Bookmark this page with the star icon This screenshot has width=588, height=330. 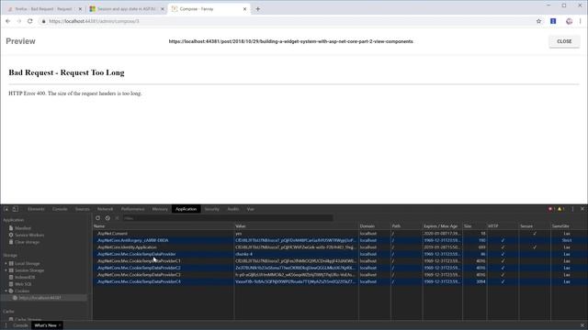click(x=539, y=21)
